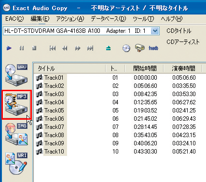The width and height of the screenshot is (206, 182).
Task: Open the EAC(C) menu
Action: click(14, 19)
